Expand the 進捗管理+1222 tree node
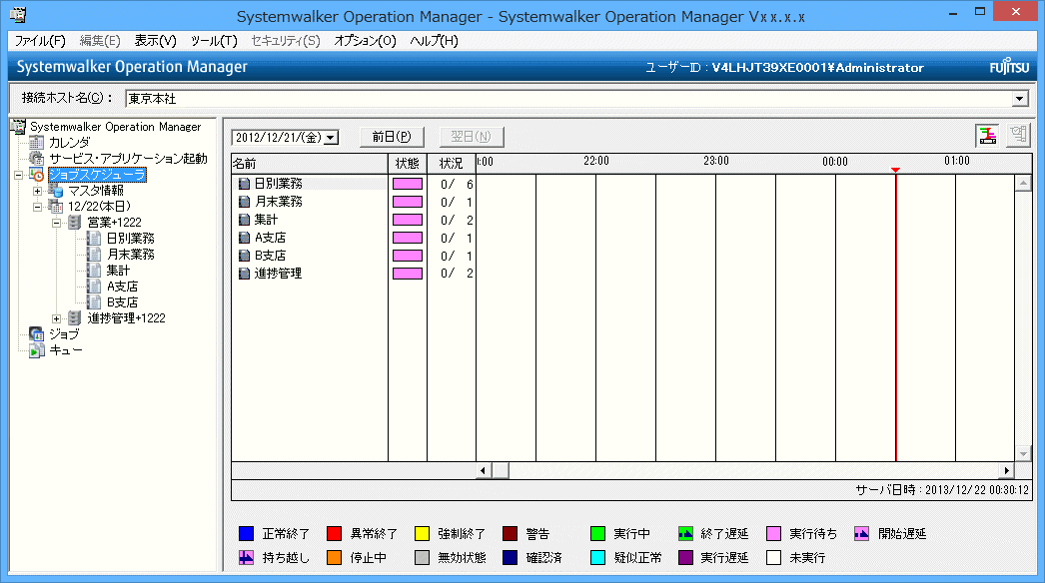Screen dimensions: 1045x583 56,318
